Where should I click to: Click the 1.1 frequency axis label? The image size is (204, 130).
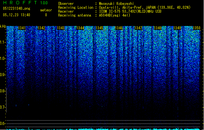(3, 43)
